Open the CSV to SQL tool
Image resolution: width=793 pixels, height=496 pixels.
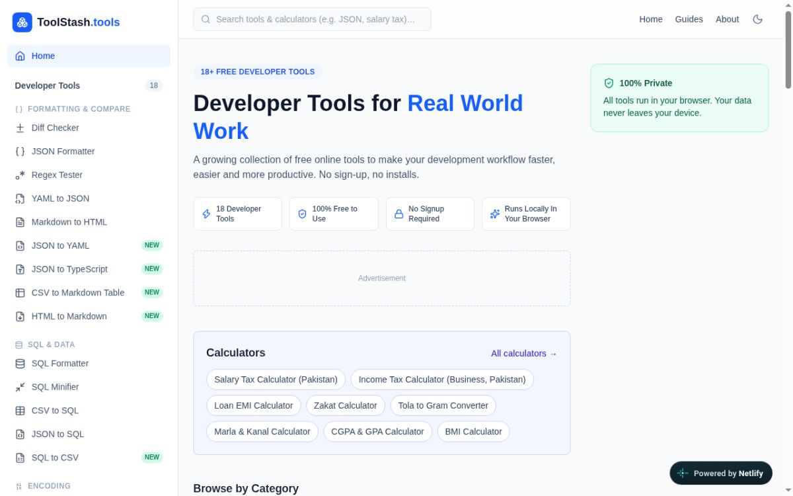[x=89, y=411]
